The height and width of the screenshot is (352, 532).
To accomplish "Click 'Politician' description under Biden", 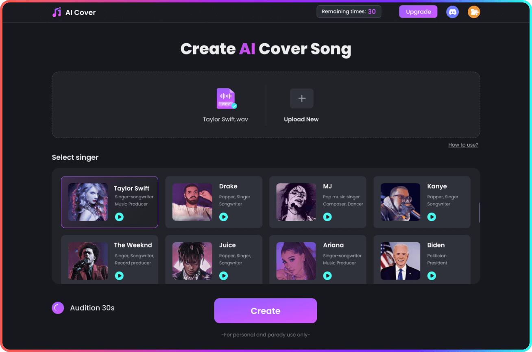I will 437,256.
